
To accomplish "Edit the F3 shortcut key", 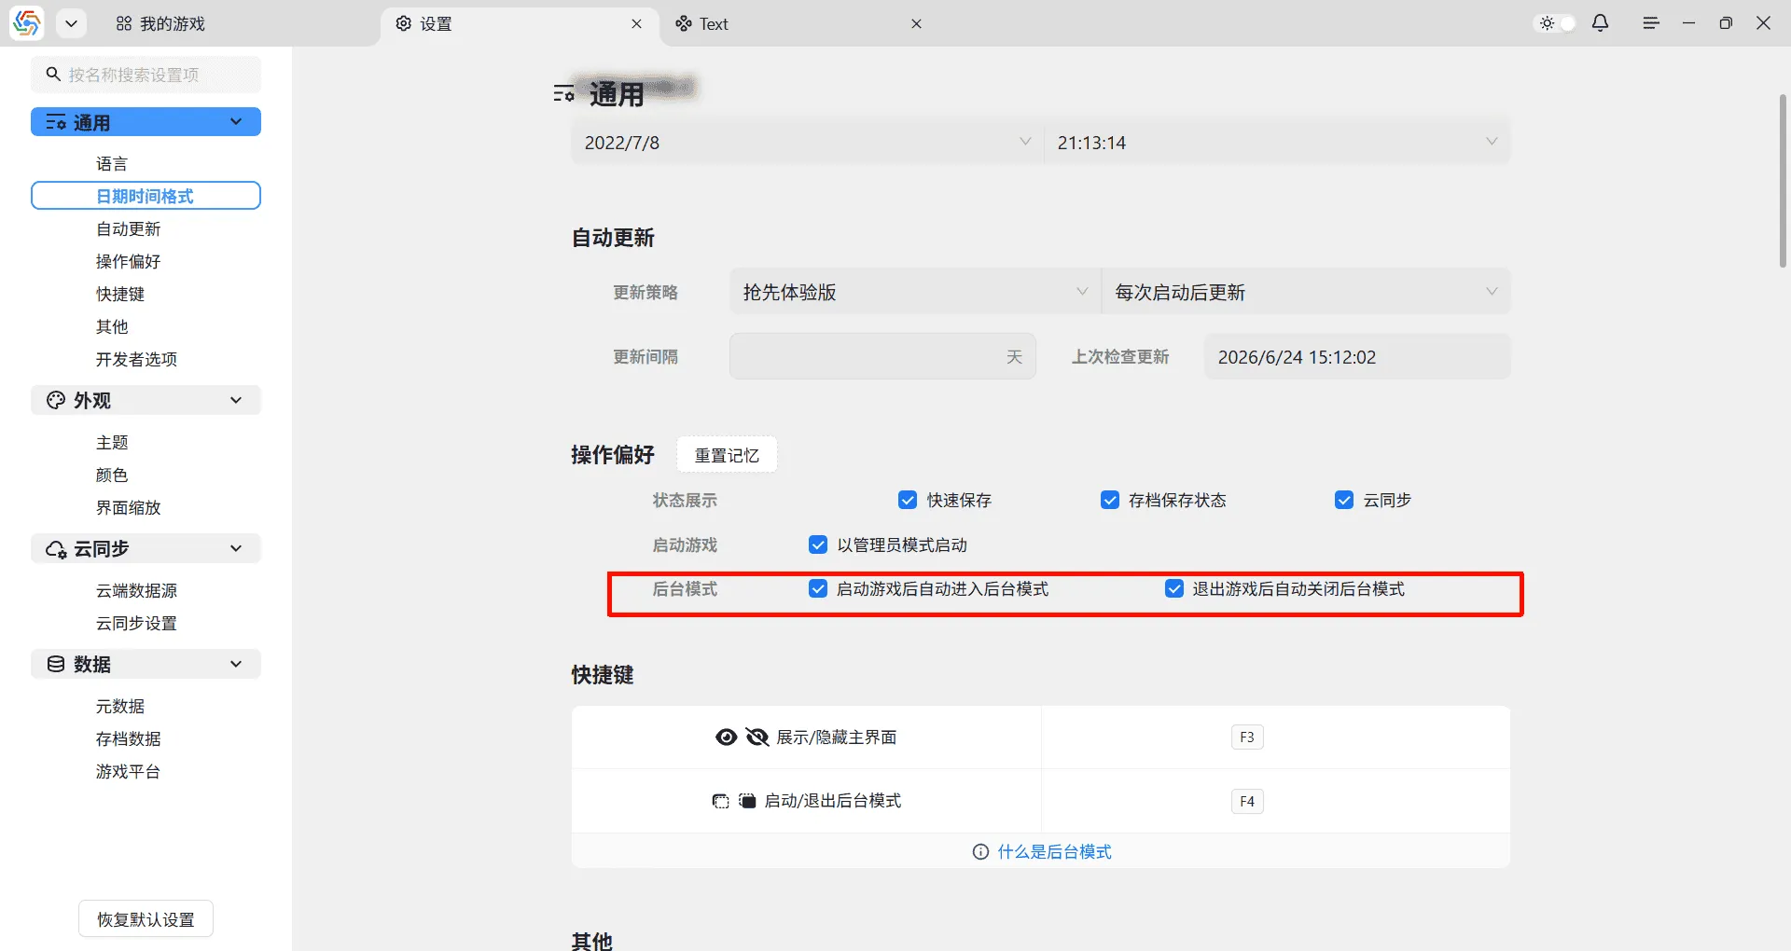I will coord(1247,737).
